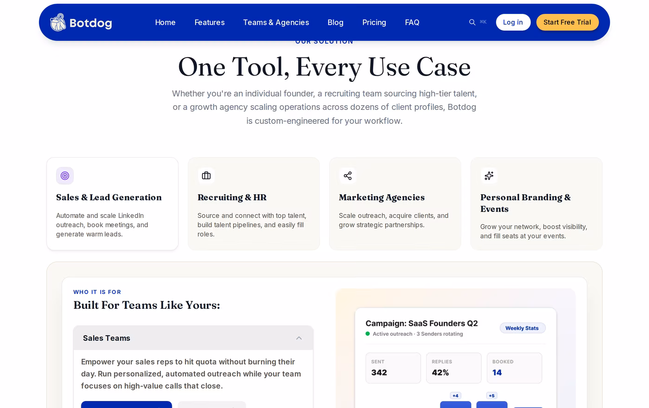Go to the FAQ section
The height and width of the screenshot is (408, 649).
412,22
